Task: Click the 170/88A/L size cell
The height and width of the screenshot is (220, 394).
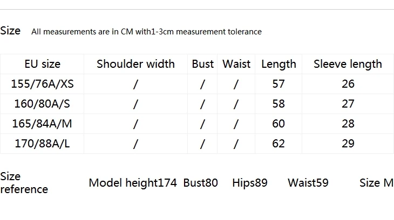Action: (42, 144)
